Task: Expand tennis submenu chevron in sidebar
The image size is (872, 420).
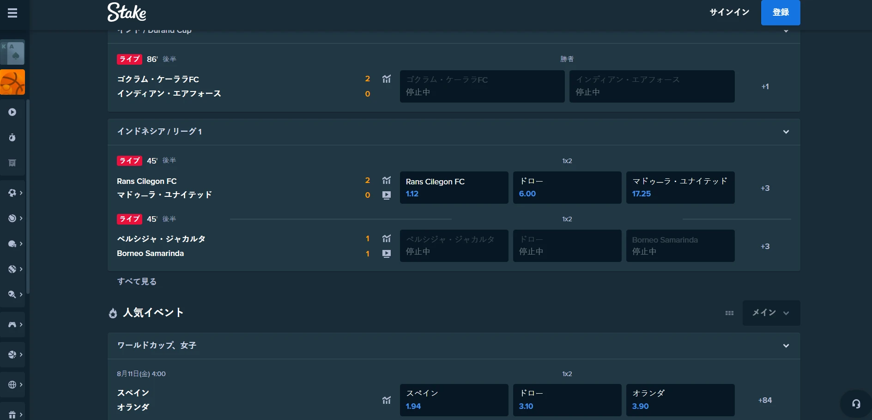Action: (21, 218)
